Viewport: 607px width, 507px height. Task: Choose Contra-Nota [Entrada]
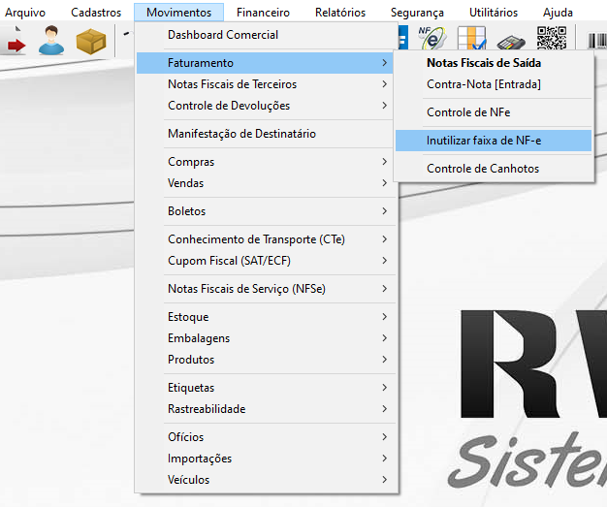(x=494, y=84)
